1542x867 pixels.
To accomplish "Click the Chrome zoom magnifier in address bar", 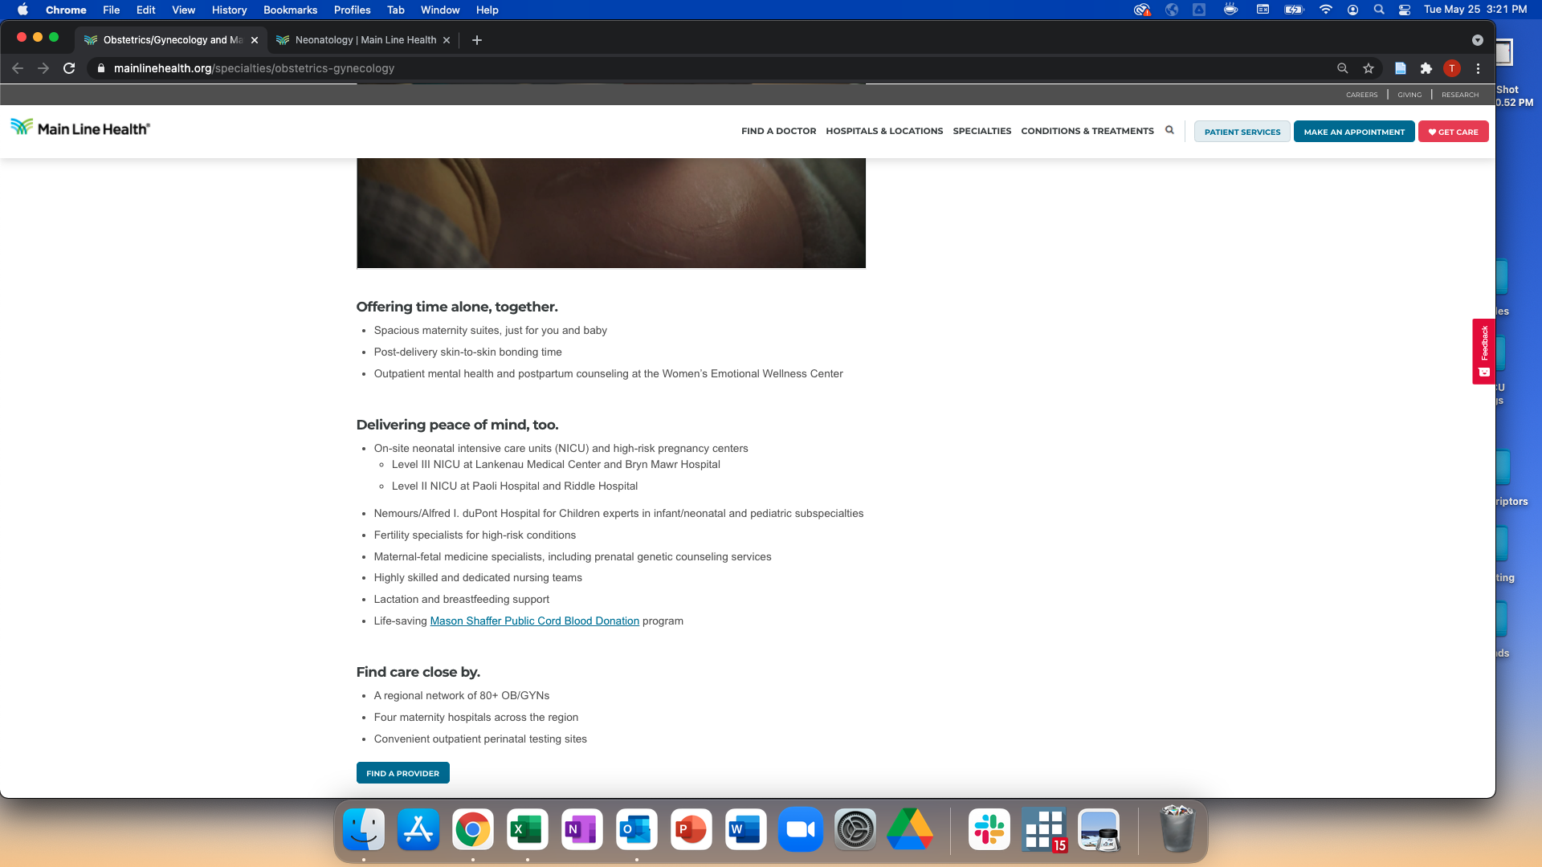I will [1342, 68].
